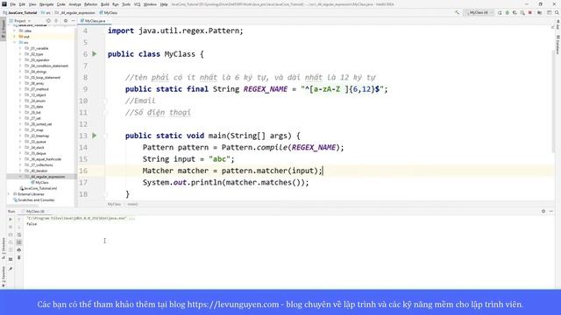Viewport: 561px width, 315px height.
Task: Click the red Stop icon in toolbar
Action: point(529,12)
